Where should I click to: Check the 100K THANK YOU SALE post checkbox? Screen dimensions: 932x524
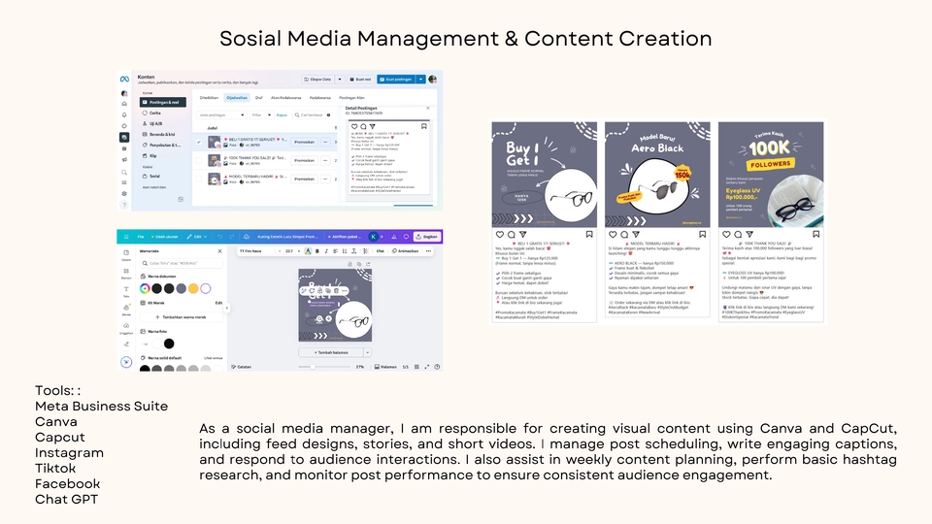pos(200,160)
